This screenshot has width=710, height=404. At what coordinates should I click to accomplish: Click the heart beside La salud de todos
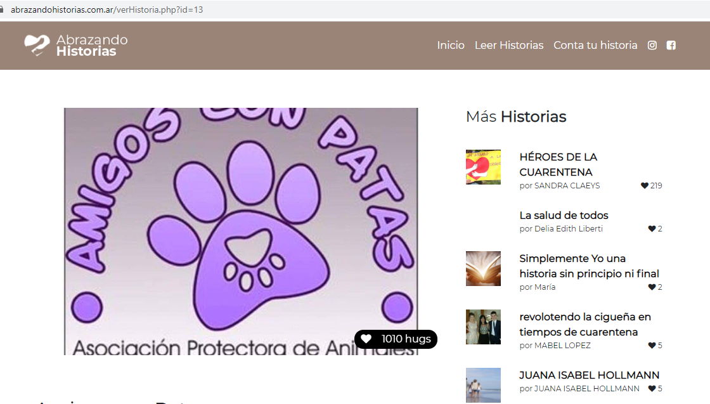coord(651,228)
